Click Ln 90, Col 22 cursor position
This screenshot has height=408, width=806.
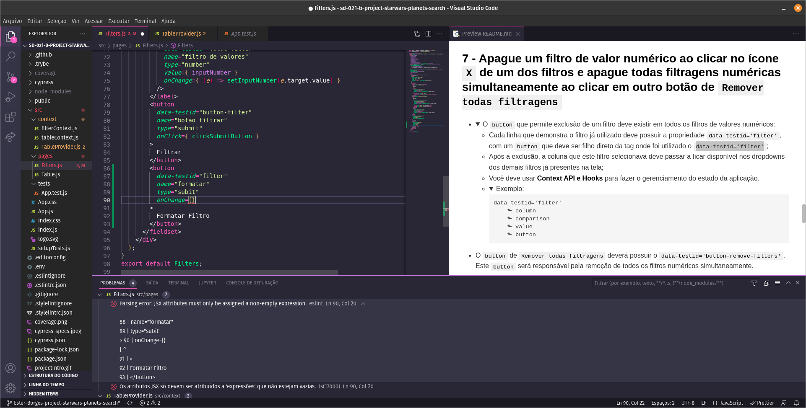pyautogui.click(x=630, y=403)
